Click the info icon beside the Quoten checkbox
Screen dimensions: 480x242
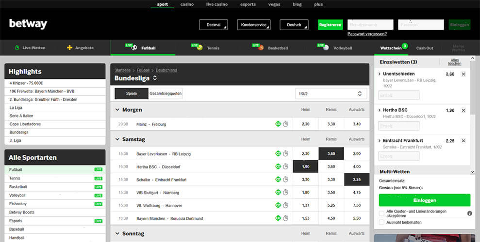[470, 213]
